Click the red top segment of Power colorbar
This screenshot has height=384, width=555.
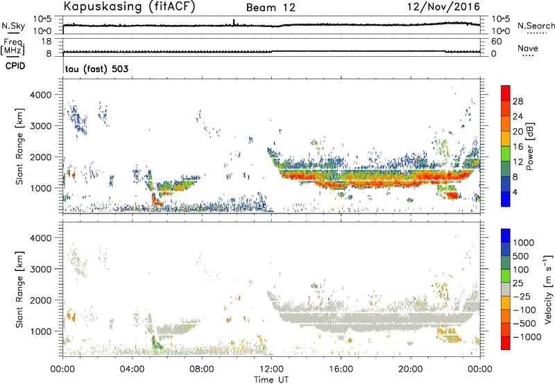tap(506, 94)
